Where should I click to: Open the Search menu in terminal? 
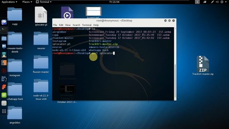tap(76, 25)
